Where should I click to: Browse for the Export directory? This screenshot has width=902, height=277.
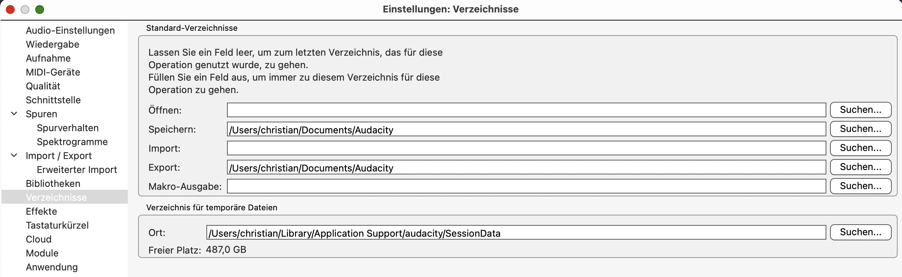[x=860, y=167]
